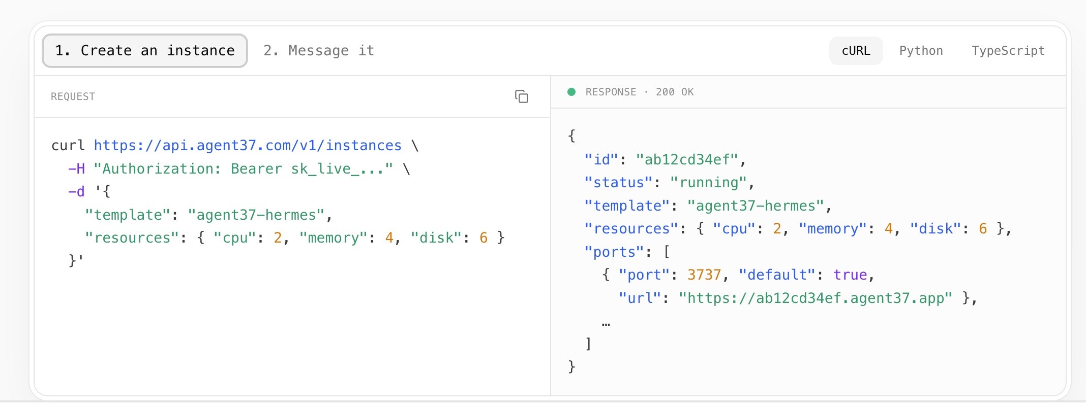Click the "https://ab12cd34ef.agent37.app" url value
Screen dimensions: 1086x408
[x=815, y=298]
